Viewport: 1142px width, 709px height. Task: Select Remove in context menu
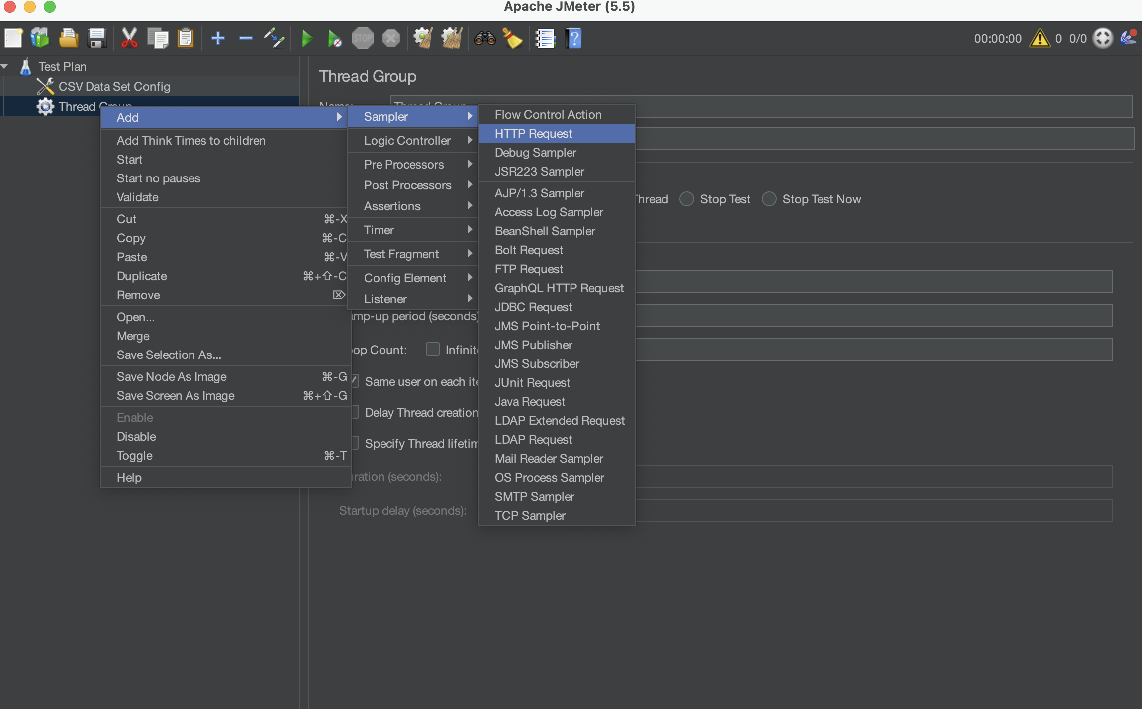(223, 295)
